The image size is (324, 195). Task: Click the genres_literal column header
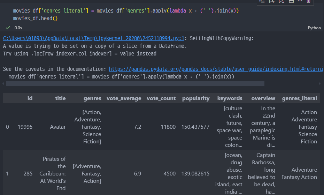pyautogui.click(x=299, y=98)
